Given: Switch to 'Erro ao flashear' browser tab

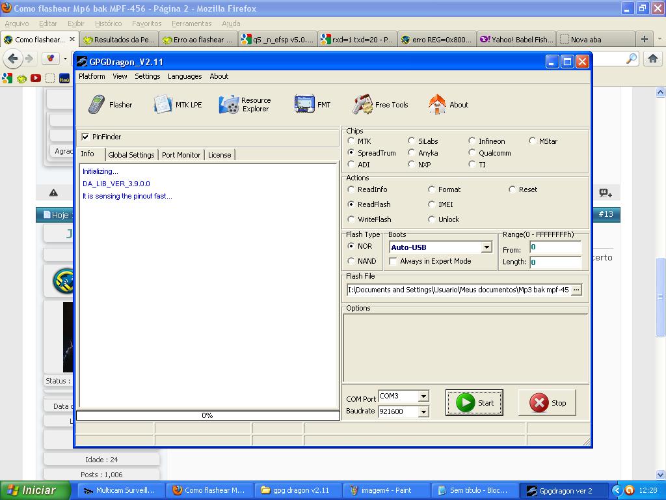Looking at the screenshot, I should coord(198,39).
